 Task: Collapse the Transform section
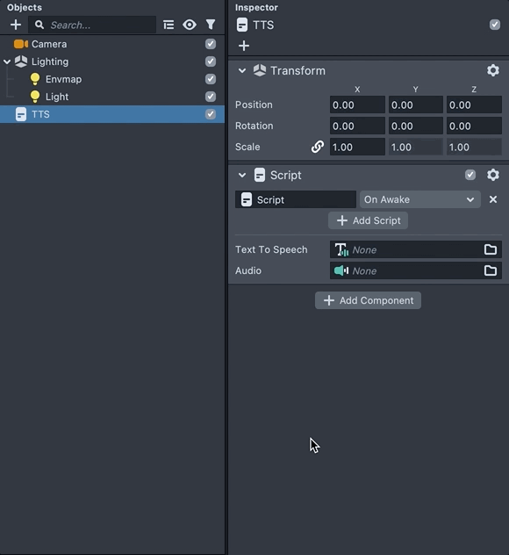pyautogui.click(x=242, y=70)
